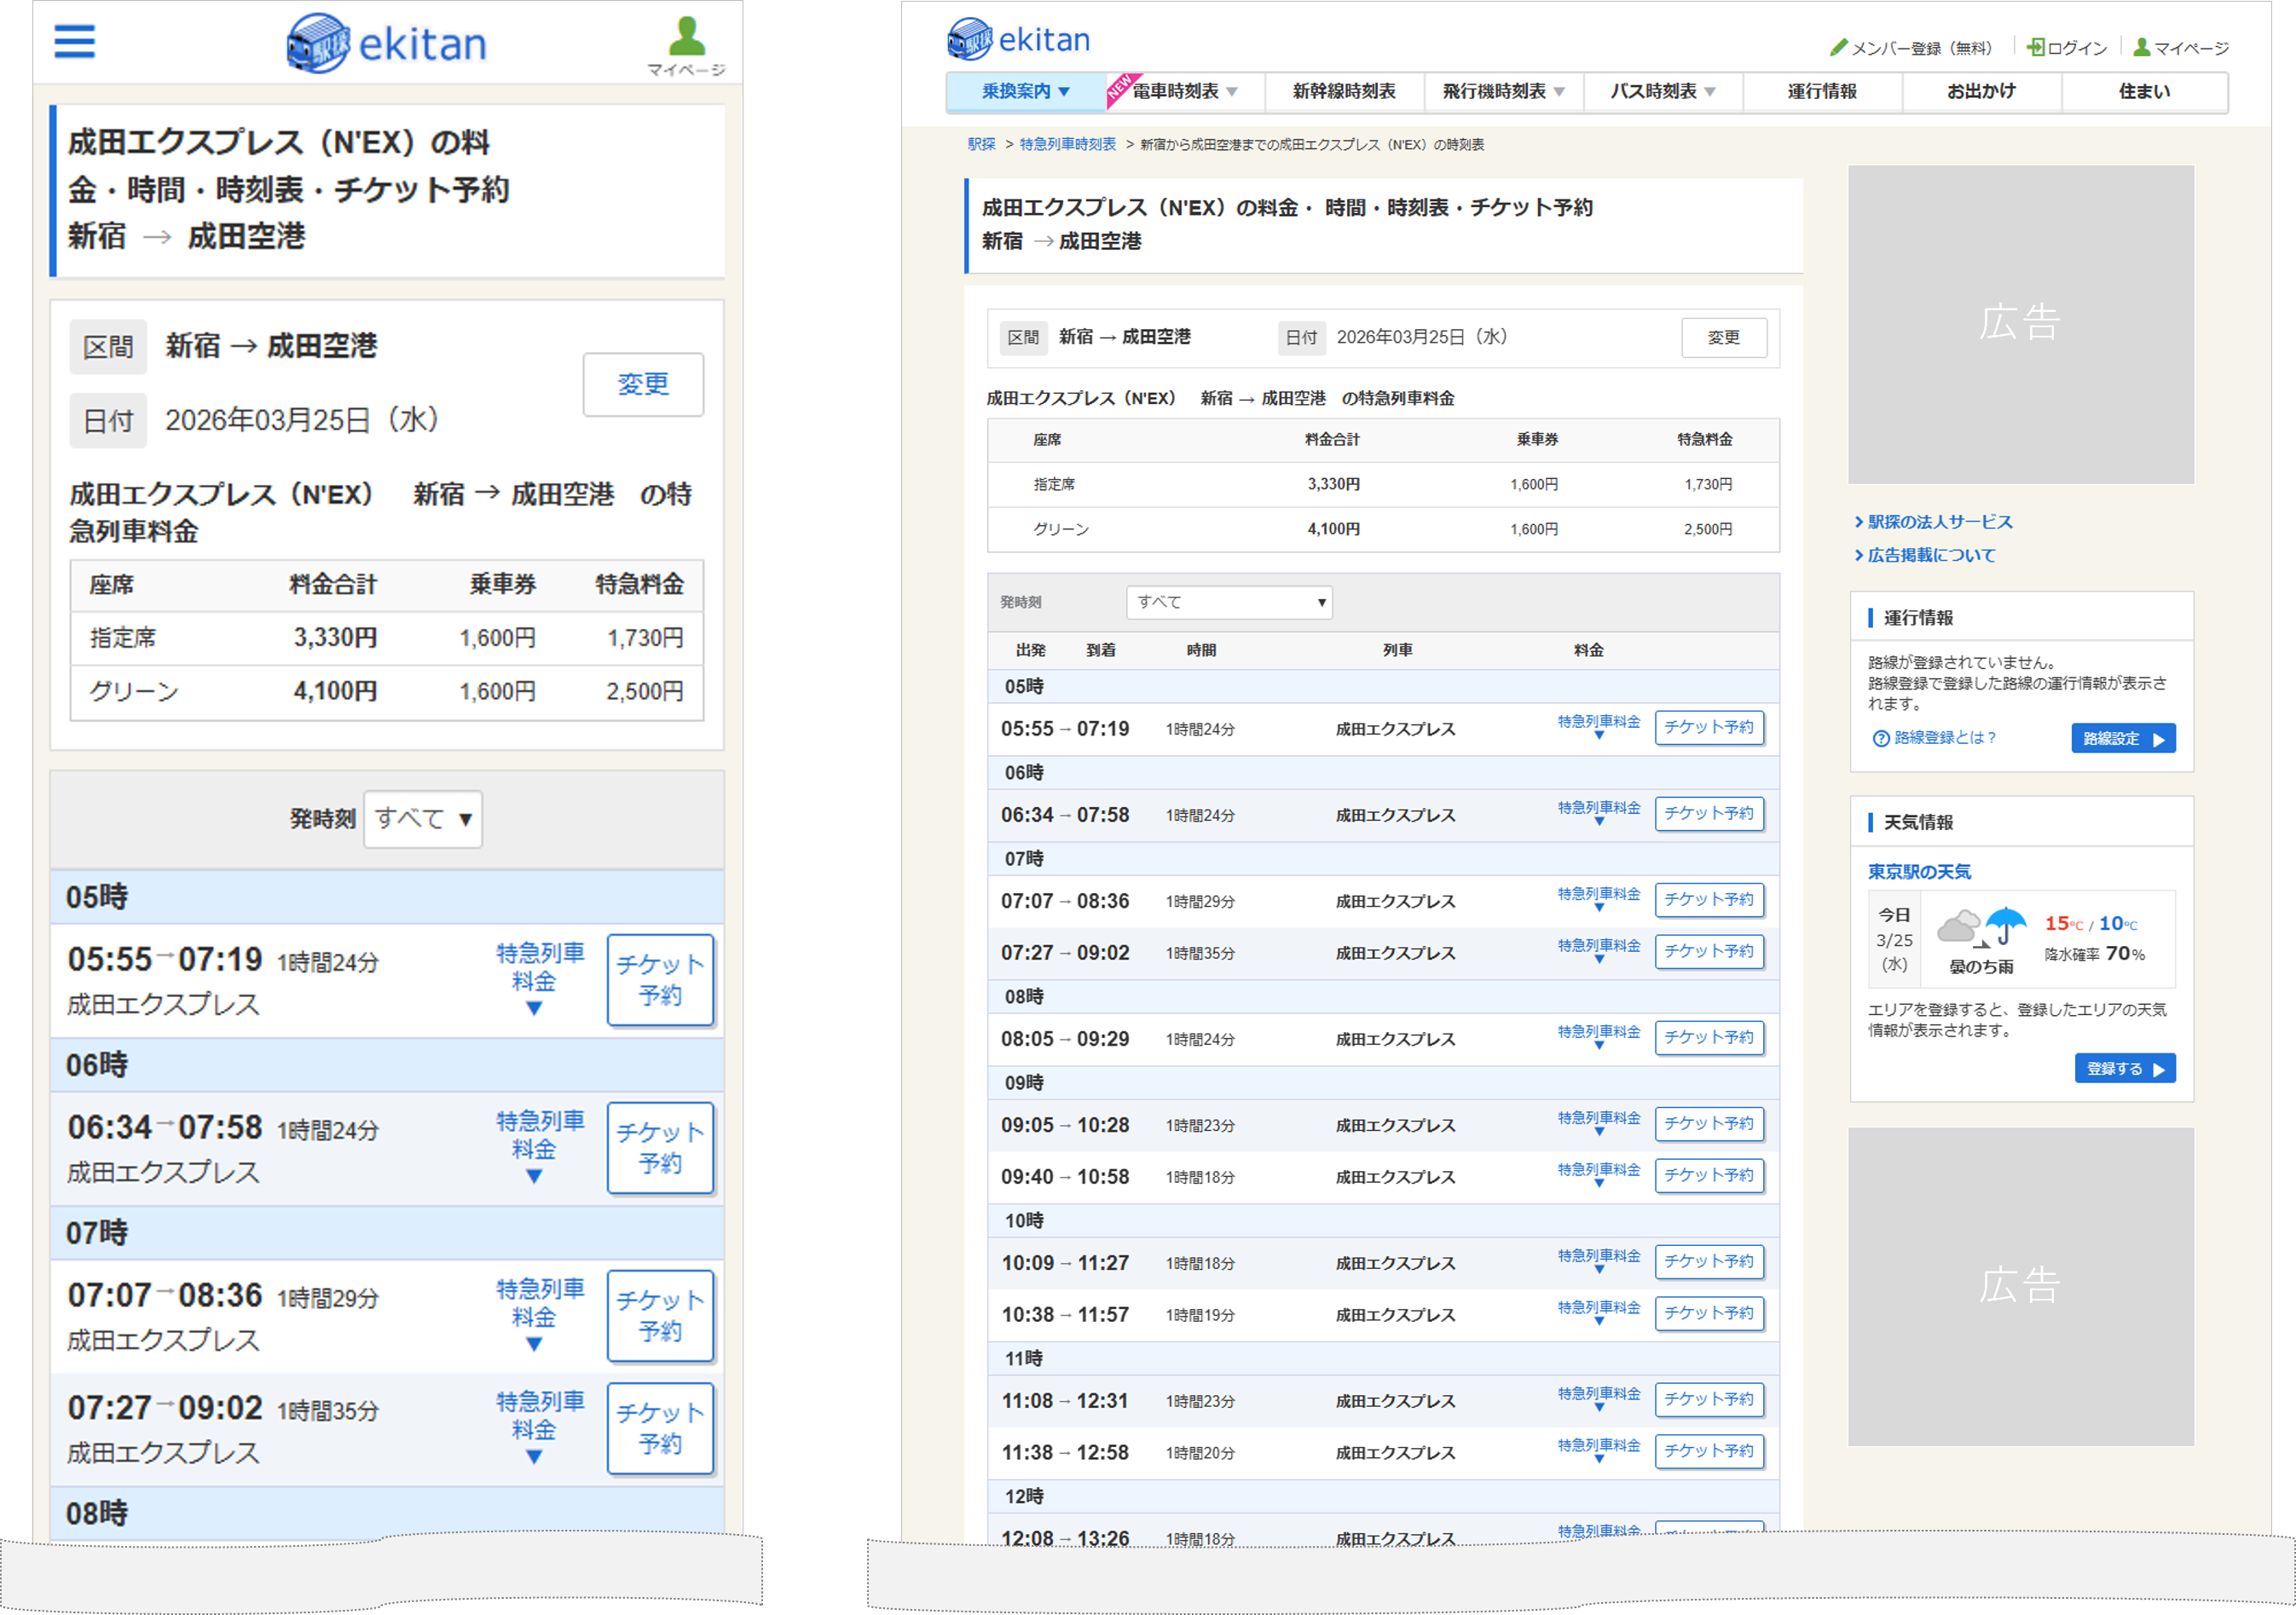Open the mobile 発時刻 すべて dropdown
The image size is (2296, 1615).
point(423,818)
